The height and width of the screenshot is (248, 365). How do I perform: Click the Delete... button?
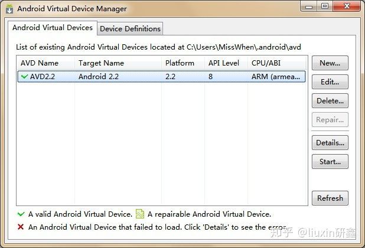330,101
